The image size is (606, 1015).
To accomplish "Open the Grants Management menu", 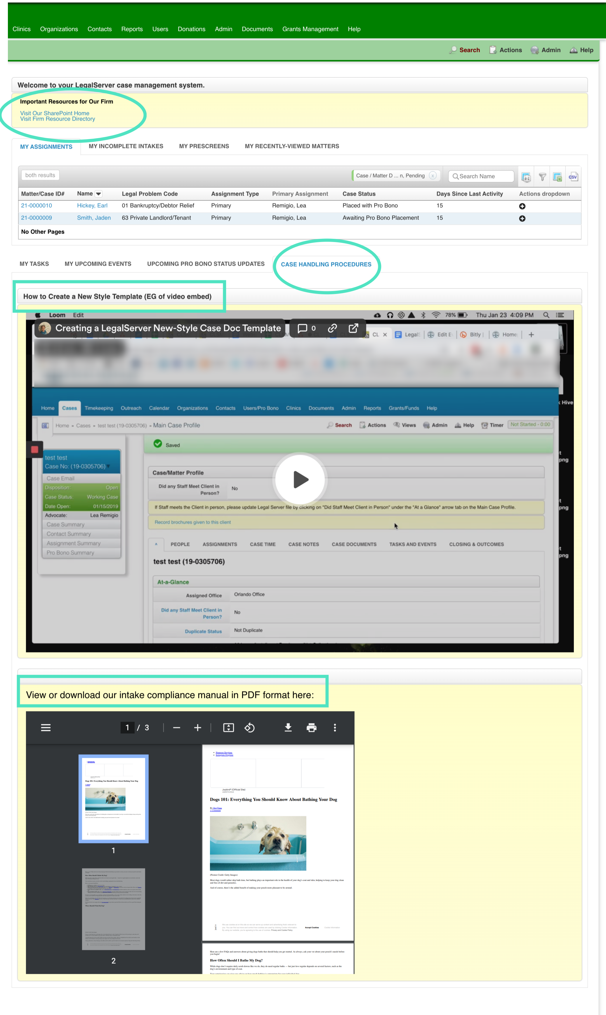I will [x=310, y=29].
